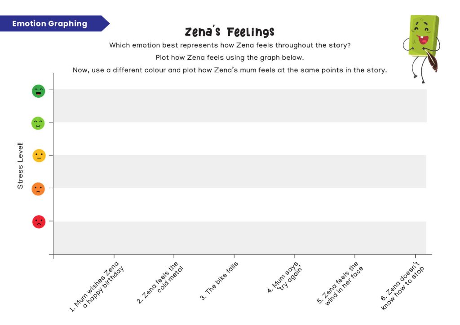Click the middle grey band of the graph
The width and height of the screenshot is (460, 325).
(240, 171)
